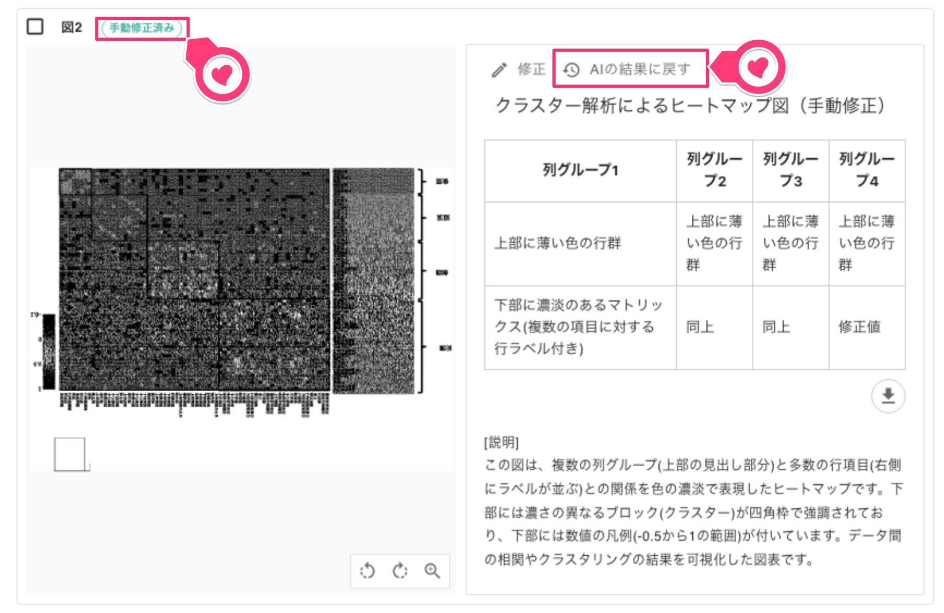Rotate the image clockwise
The image size is (944, 613).
coord(400,571)
